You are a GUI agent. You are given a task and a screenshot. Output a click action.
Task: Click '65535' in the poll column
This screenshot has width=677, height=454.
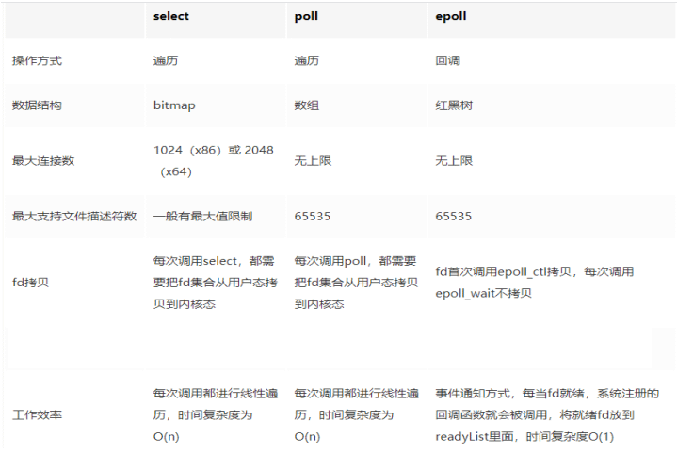pos(313,217)
